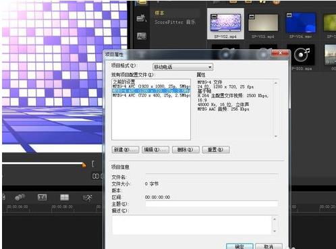Select the ScoreFitter 音乐 library entry
This screenshot has width=336, height=249.
click(175, 22)
